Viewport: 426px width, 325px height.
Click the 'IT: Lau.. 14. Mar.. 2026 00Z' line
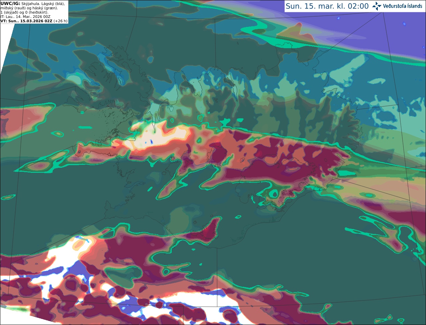[25, 17]
